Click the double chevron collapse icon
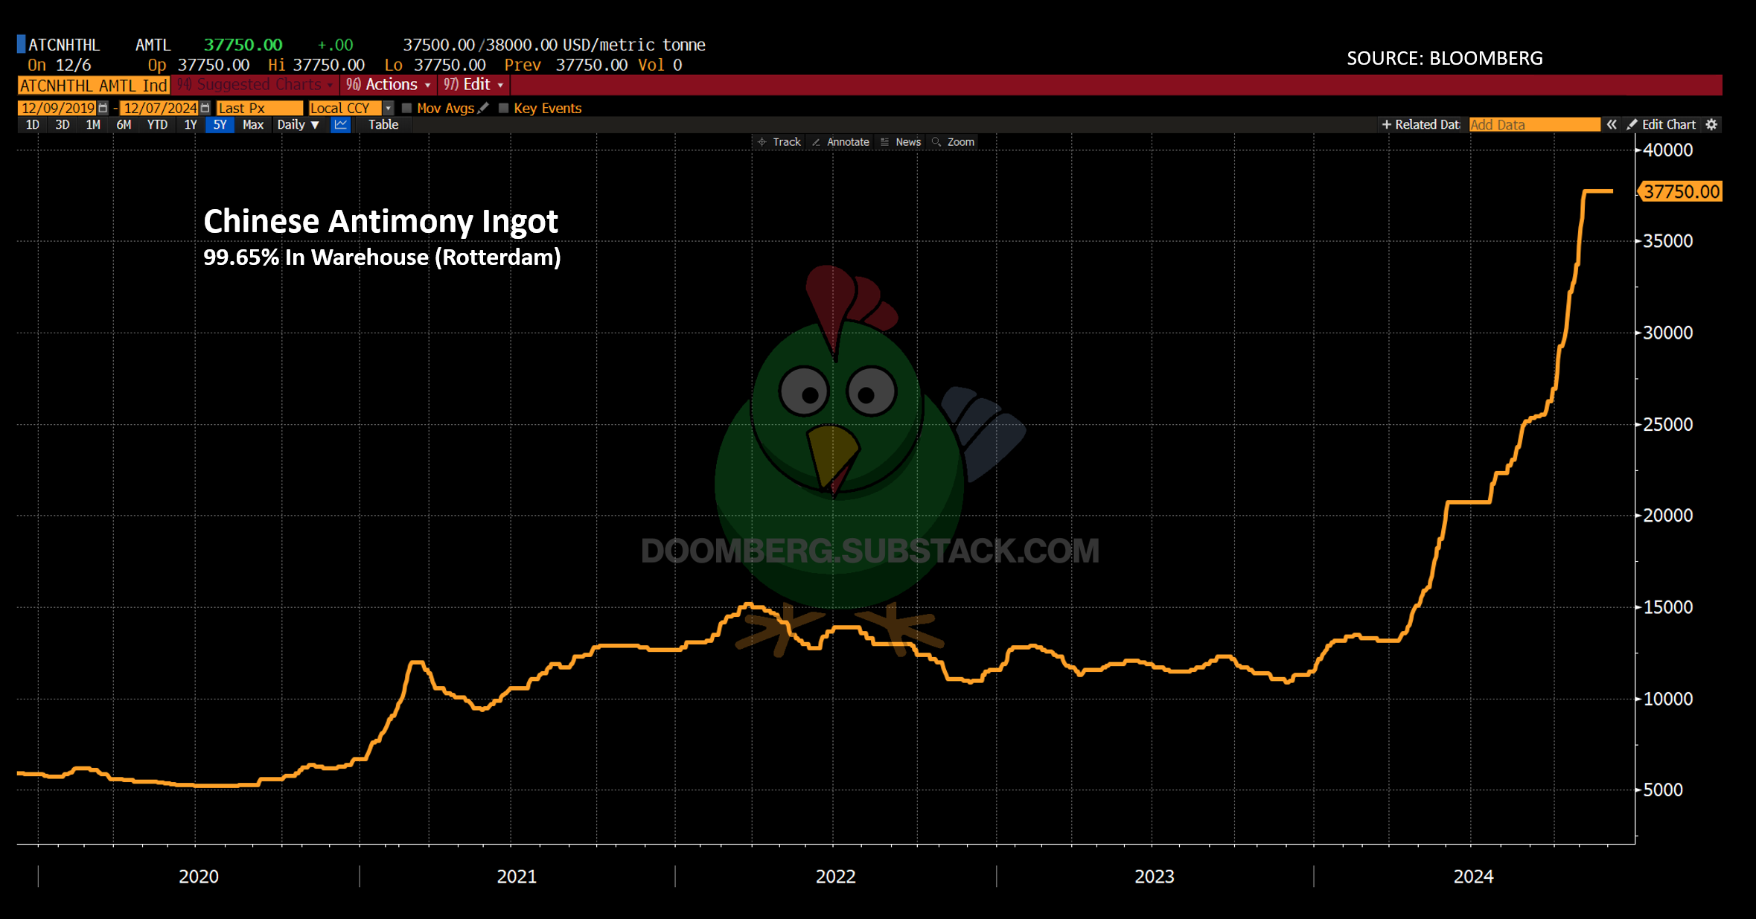Screen dimensions: 1756x919 pos(1612,124)
